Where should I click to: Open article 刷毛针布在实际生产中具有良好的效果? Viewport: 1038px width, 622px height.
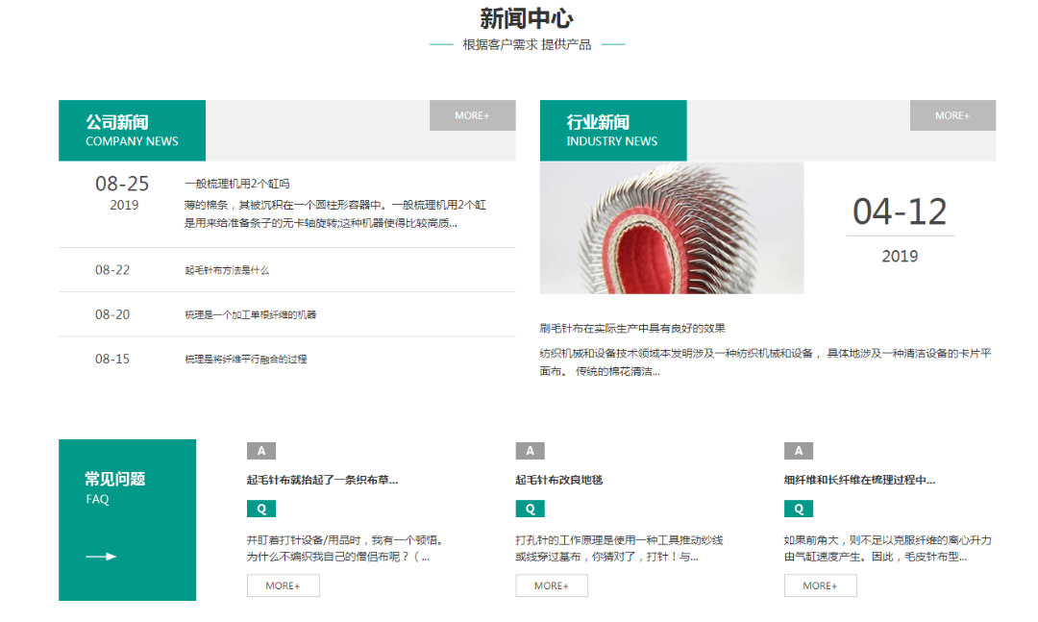pyautogui.click(x=632, y=329)
